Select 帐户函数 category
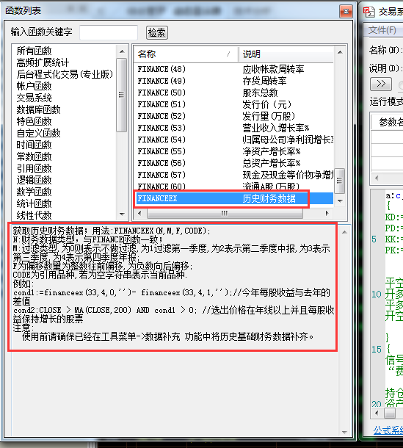403x448 pixels. coord(34,86)
